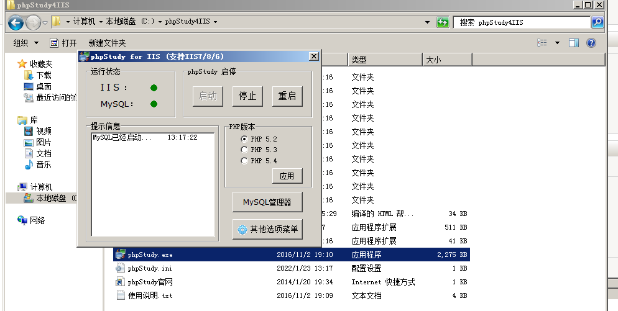
Task: Click the 编译的 HTML 帮... type cell
Action: 382,214
